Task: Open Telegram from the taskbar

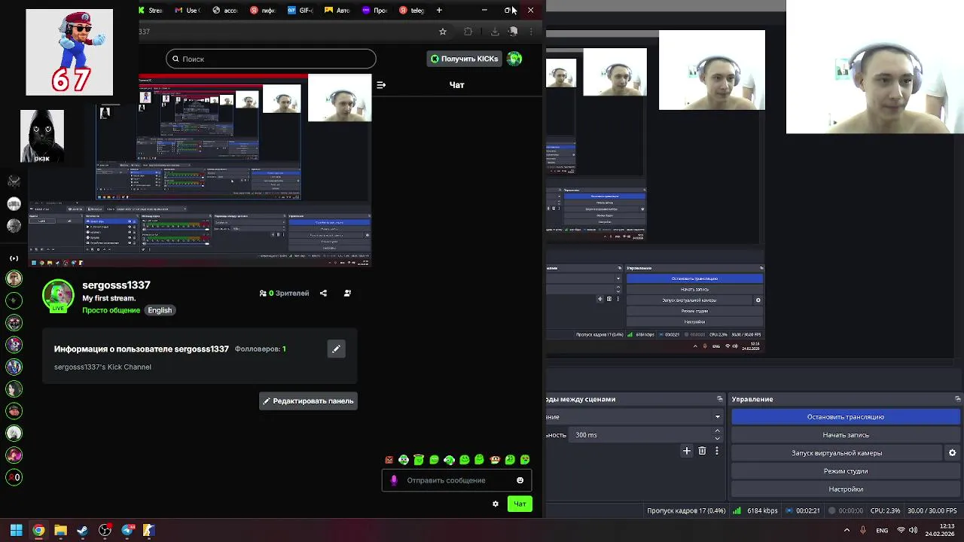Action: (127, 530)
